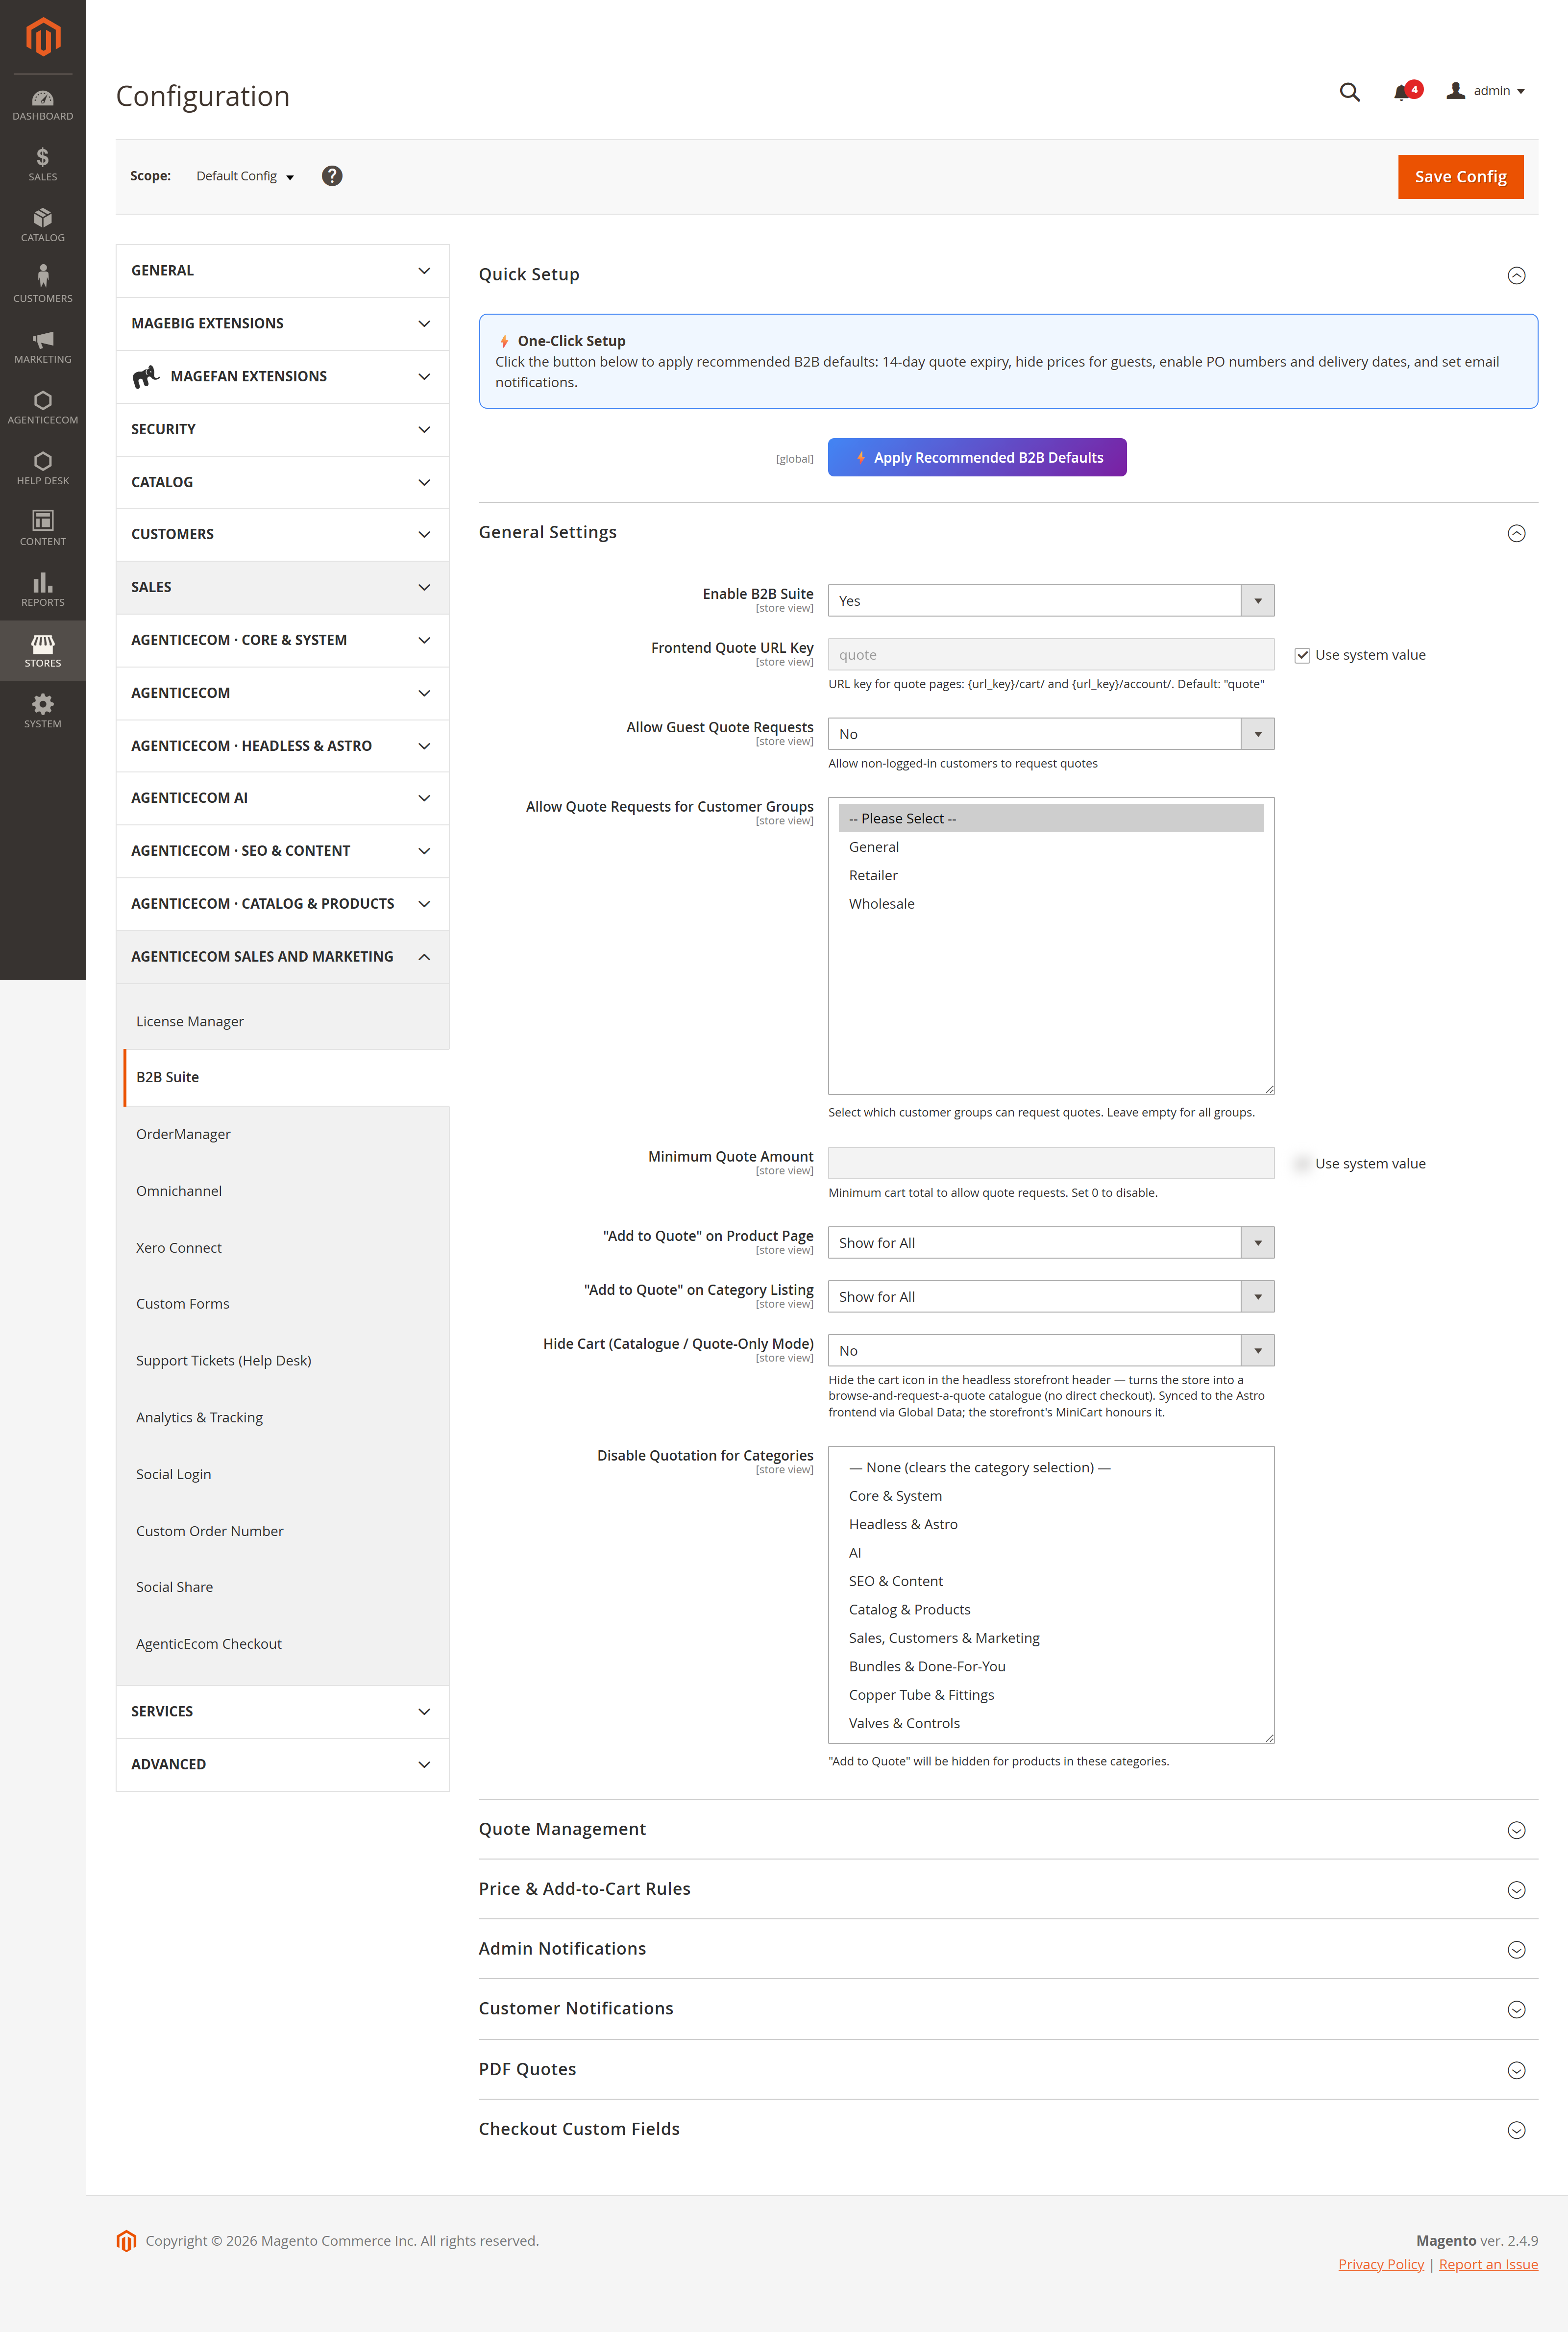
Task: Open Add to Quote on Category Listing dropdown
Action: pyautogui.click(x=1050, y=1297)
